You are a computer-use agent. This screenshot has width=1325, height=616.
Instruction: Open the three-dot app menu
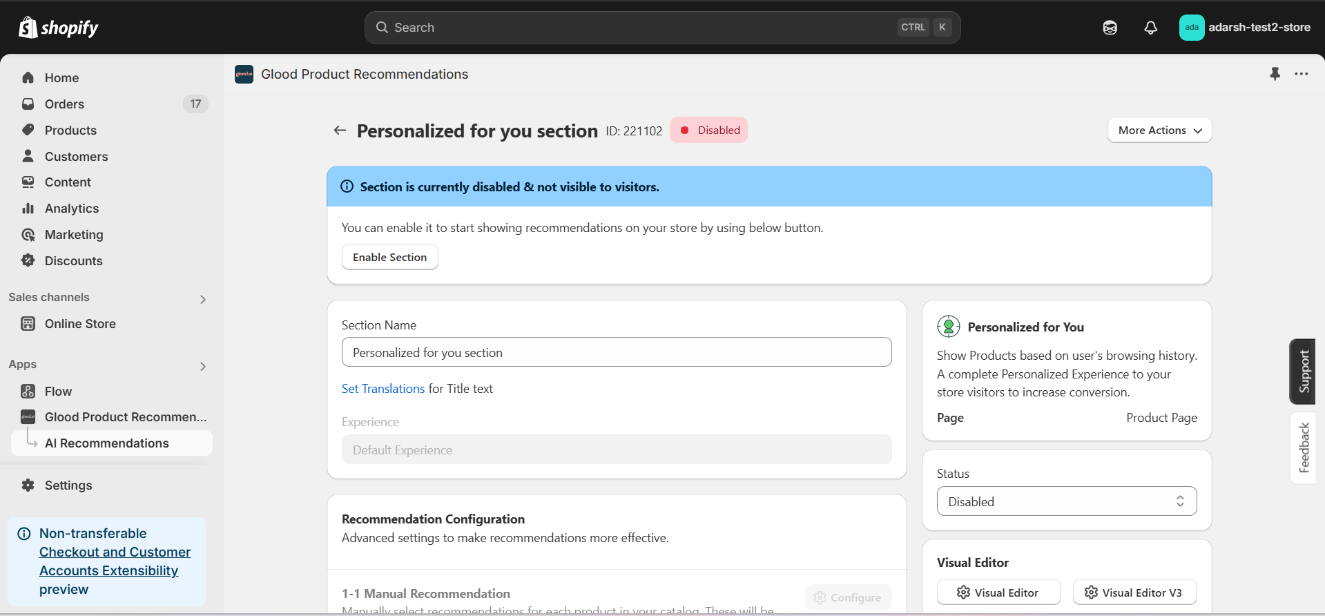point(1302,74)
